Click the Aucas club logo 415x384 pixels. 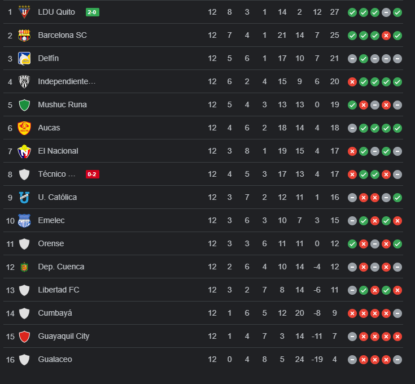[24, 128]
